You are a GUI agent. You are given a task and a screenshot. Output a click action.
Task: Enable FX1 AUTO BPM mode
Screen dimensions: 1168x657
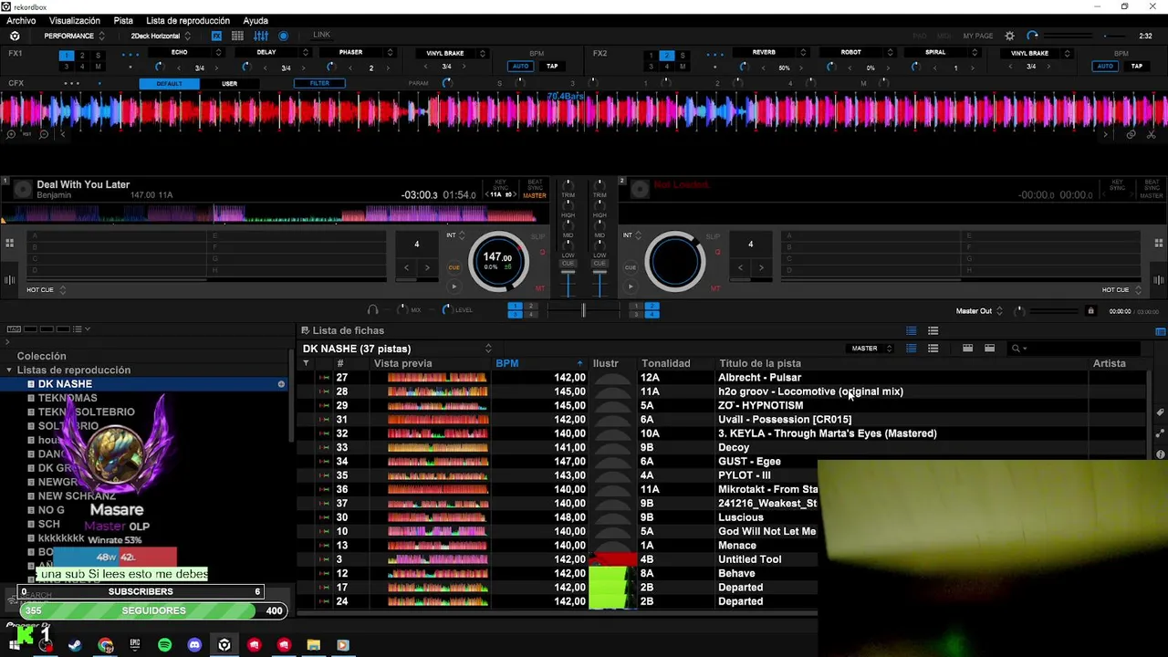[x=520, y=66]
